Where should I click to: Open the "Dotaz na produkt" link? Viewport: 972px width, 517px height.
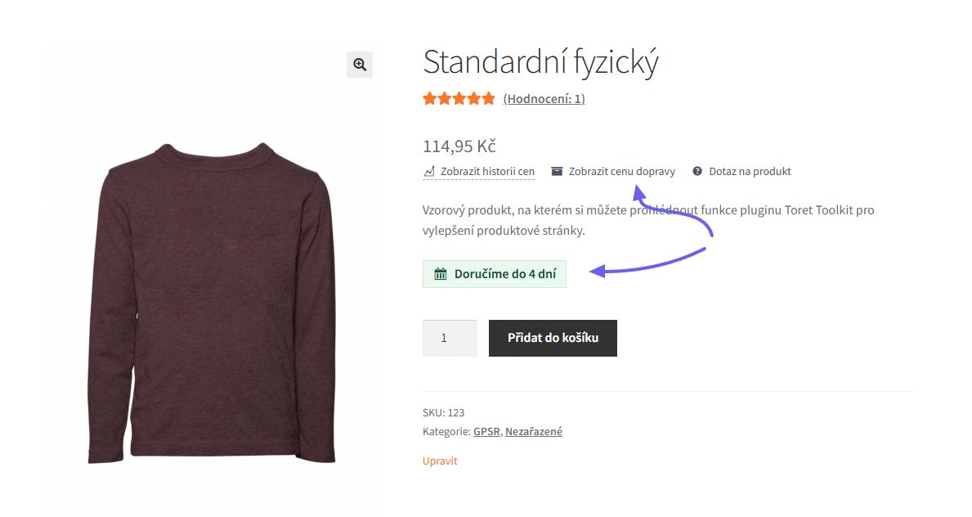pyautogui.click(x=750, y=172)
